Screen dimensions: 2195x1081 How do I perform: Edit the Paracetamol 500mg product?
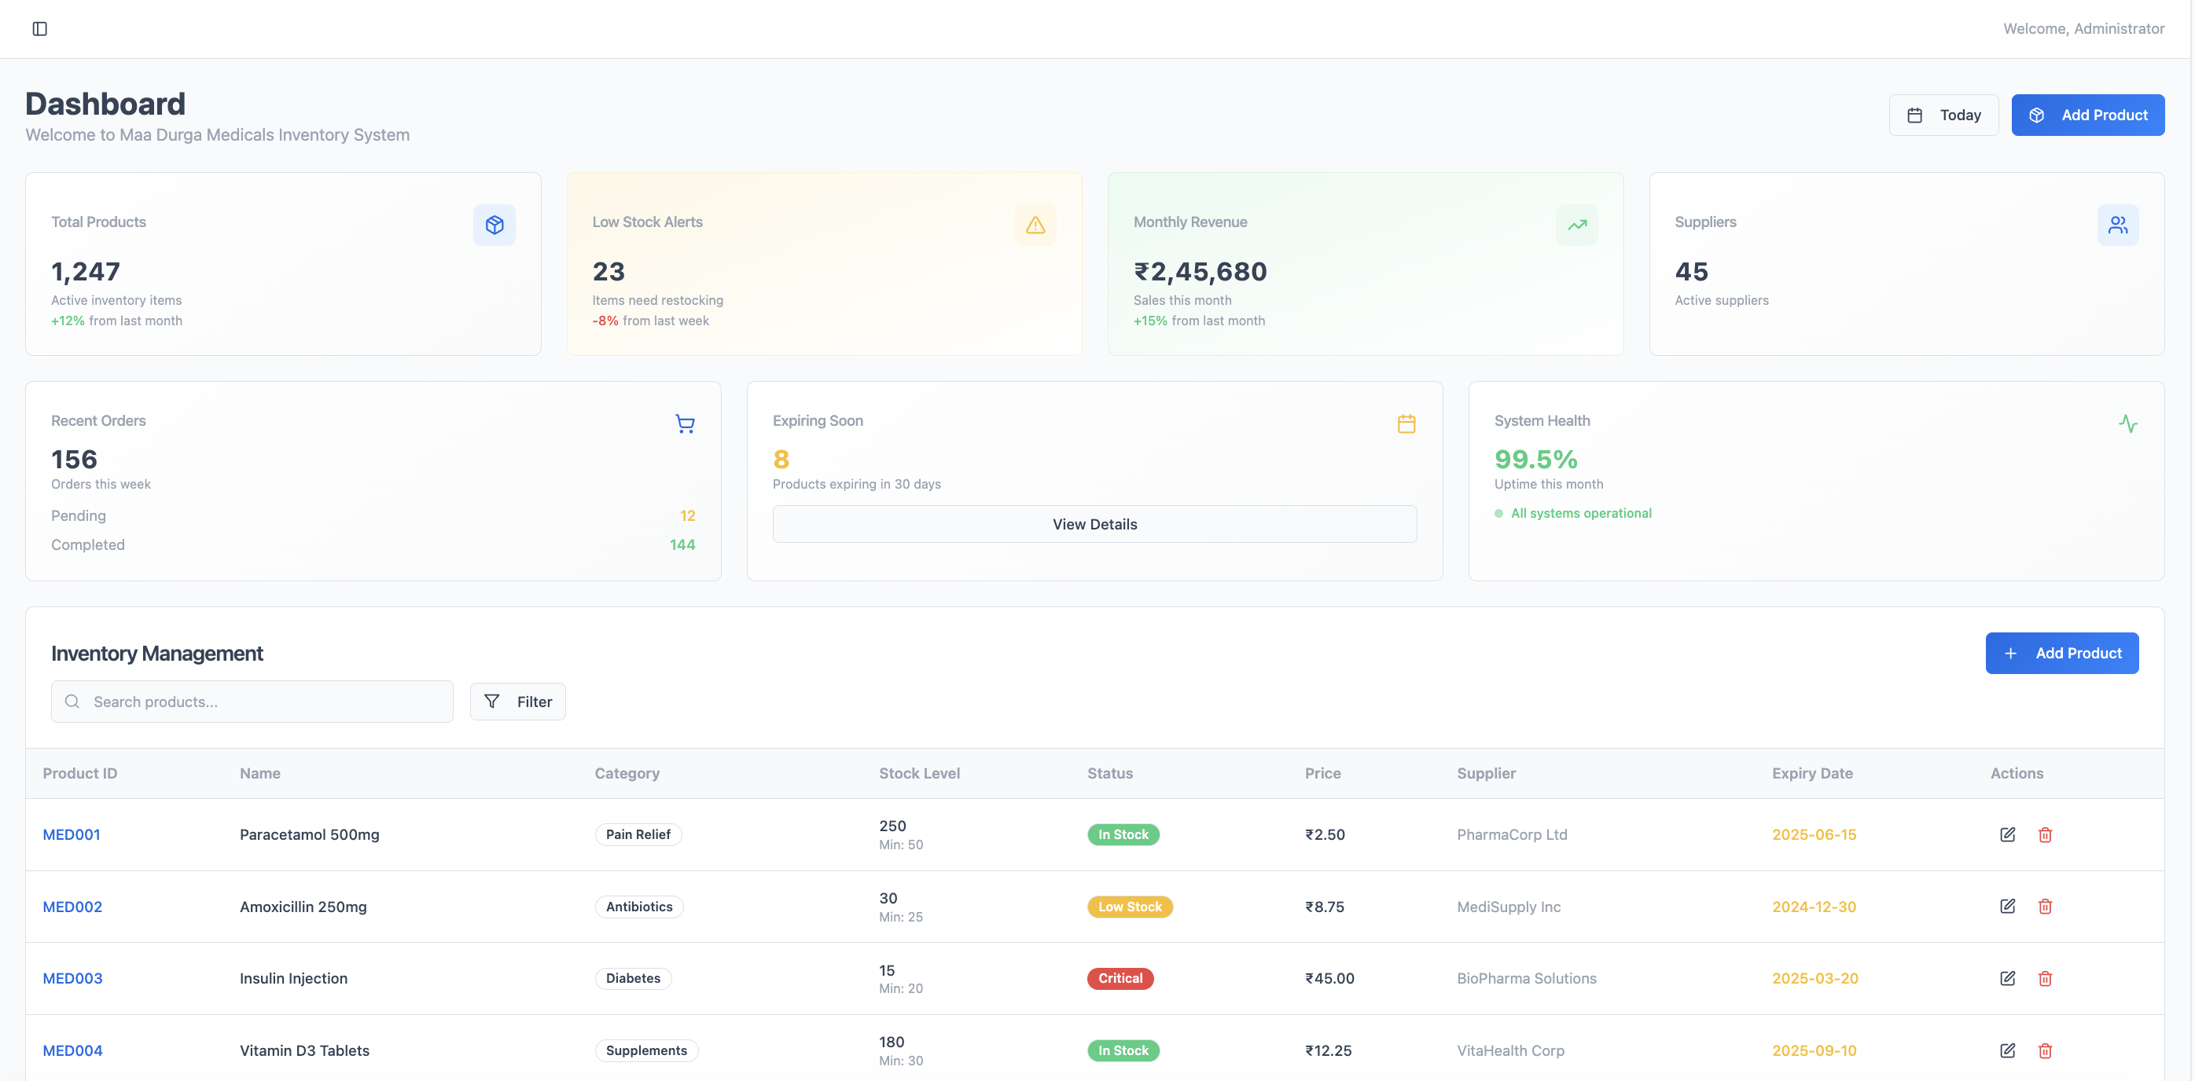(x=2008, y=834)
